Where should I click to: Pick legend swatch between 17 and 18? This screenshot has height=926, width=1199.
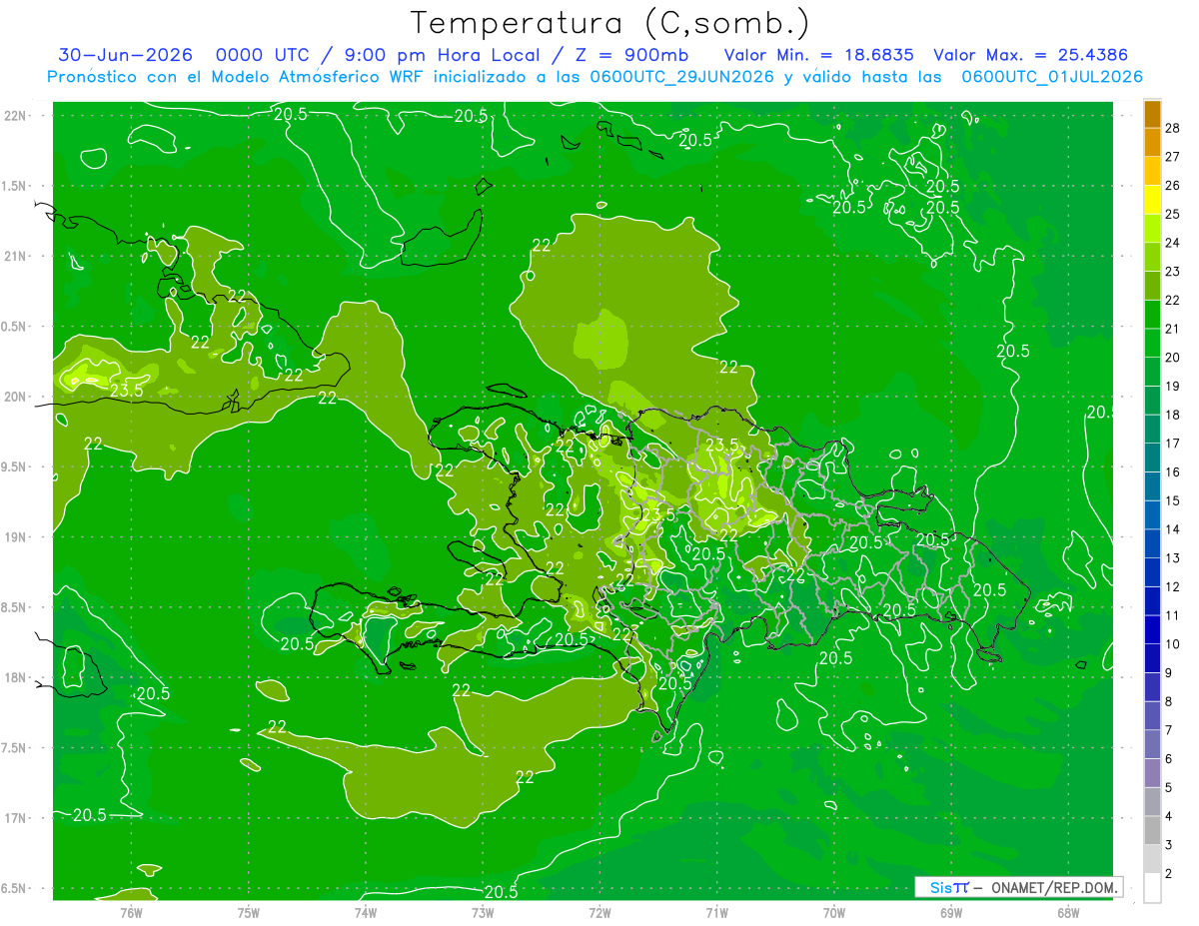[1152, 429]
